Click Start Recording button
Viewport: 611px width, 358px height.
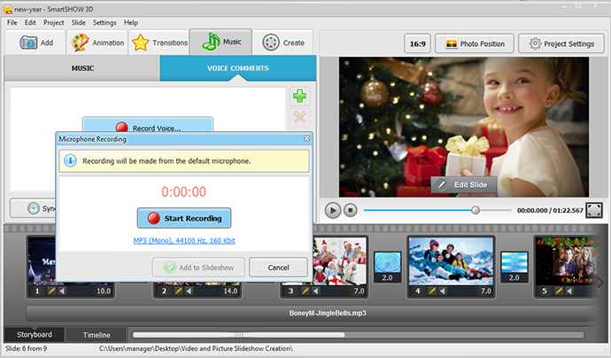[184, 218]
